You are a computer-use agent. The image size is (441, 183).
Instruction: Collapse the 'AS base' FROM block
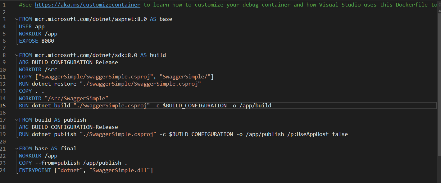pyautogui.click(x=17, y=19)
